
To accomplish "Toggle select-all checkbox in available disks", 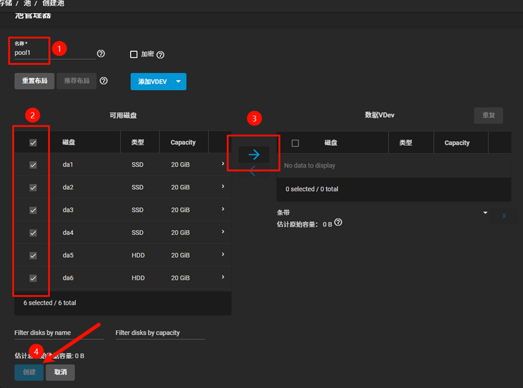I will point(33,143).
